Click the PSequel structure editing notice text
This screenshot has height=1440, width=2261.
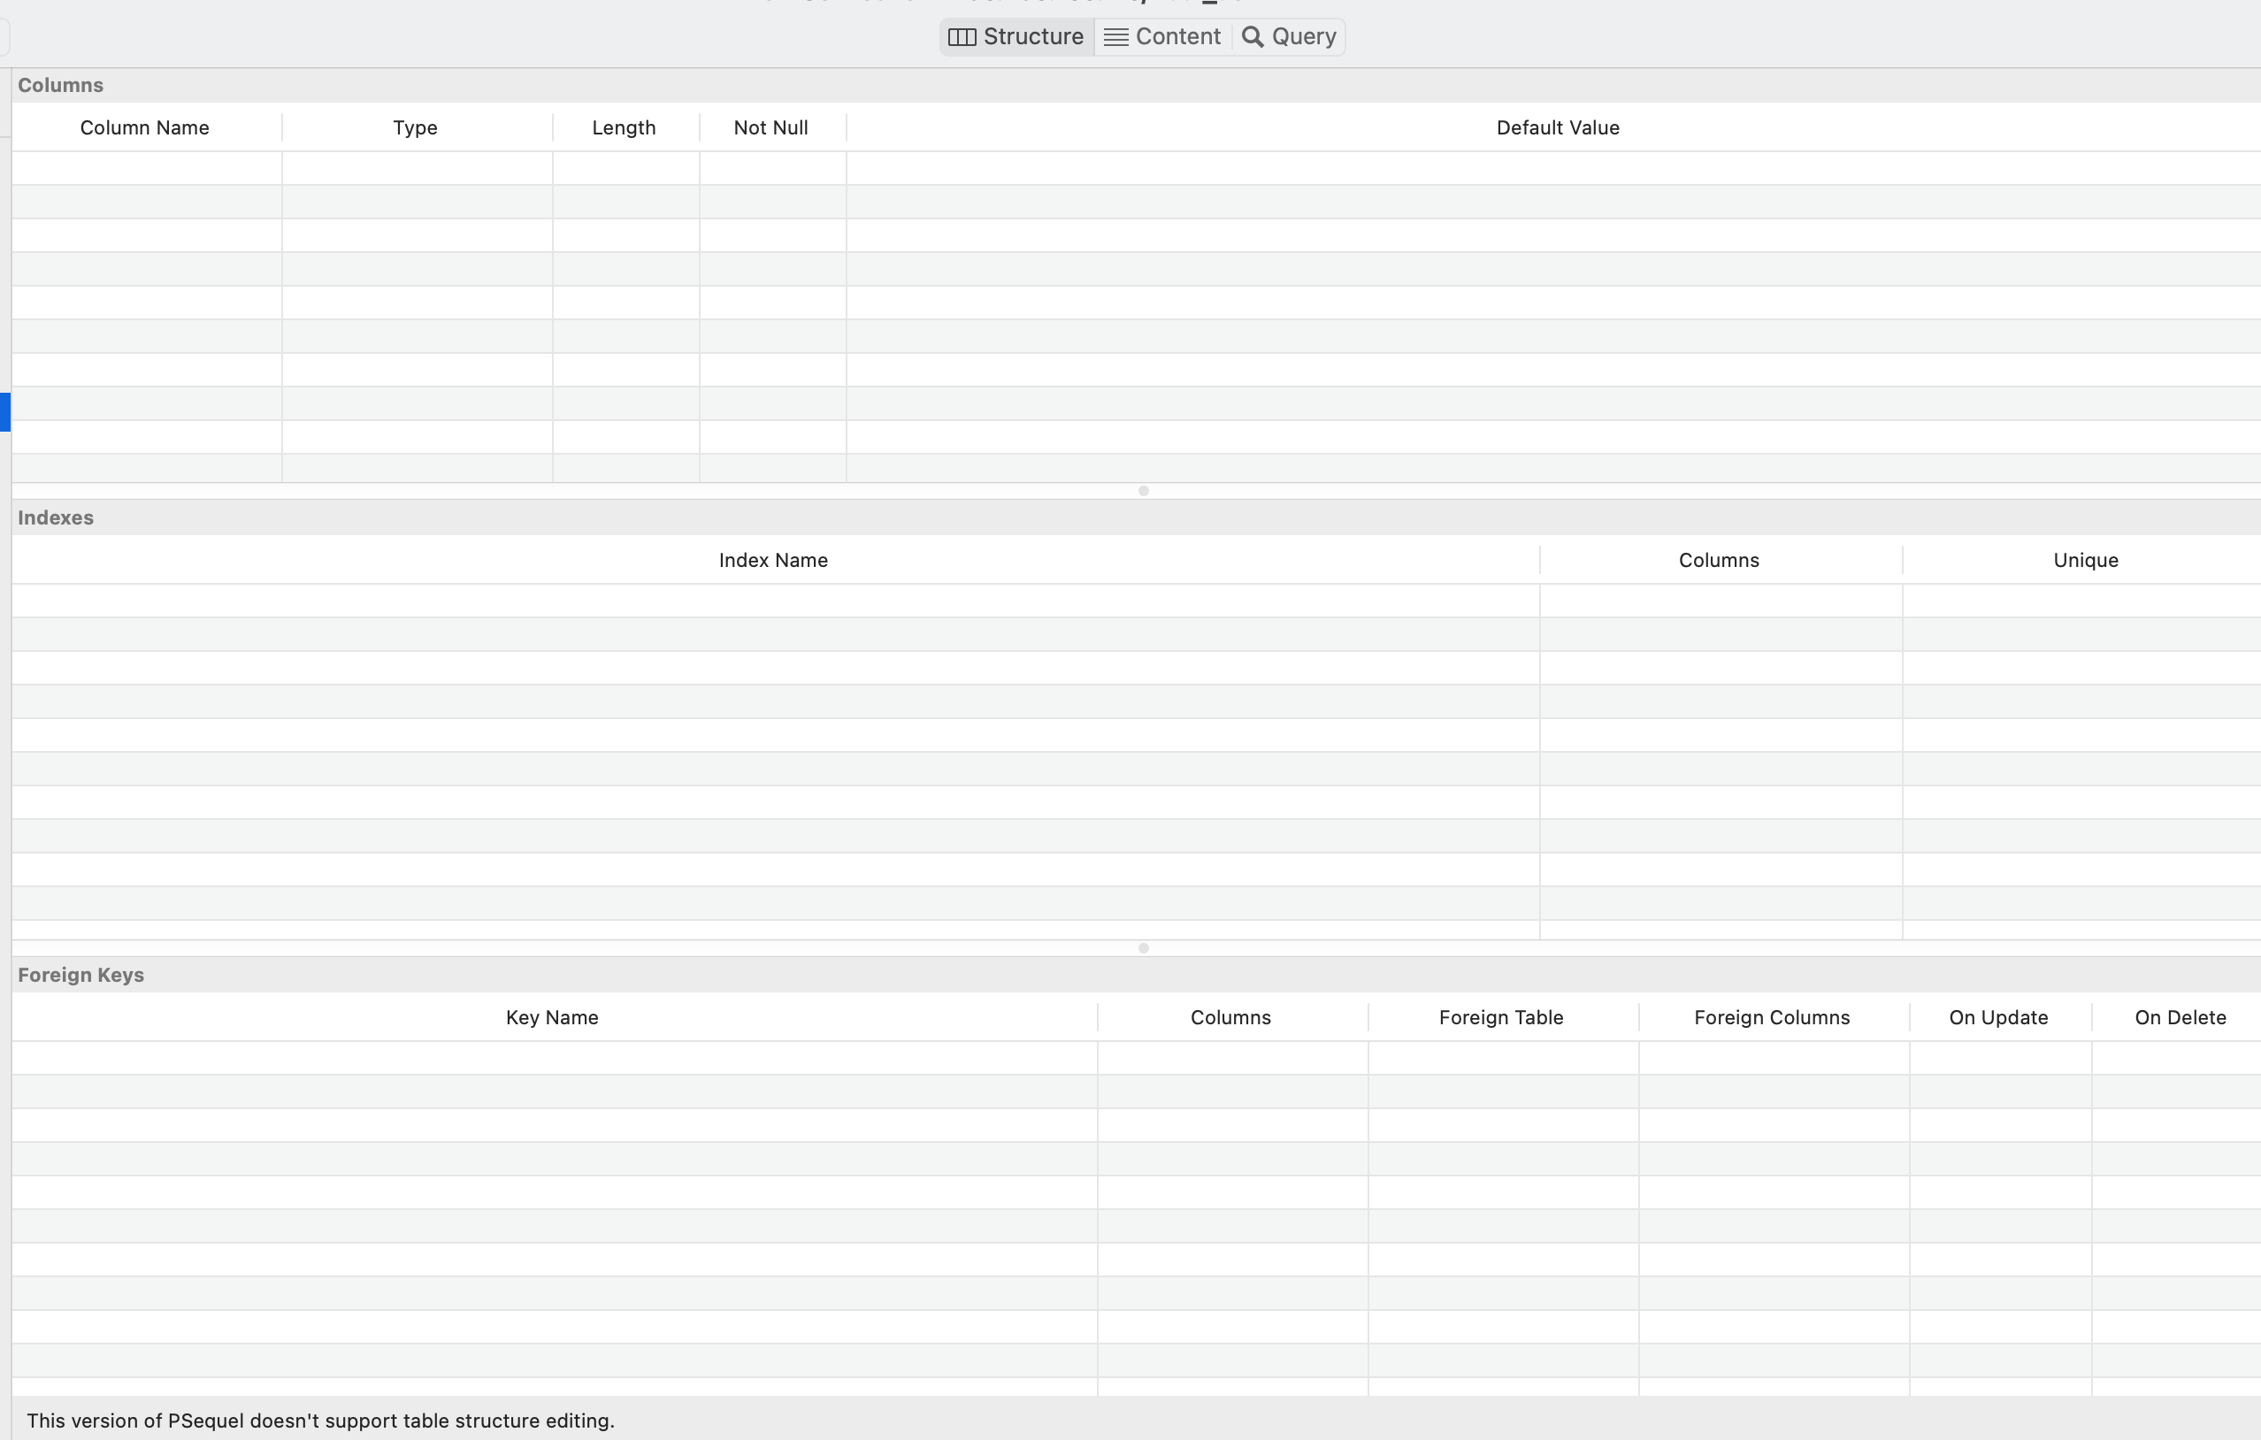pos(320,1421)
